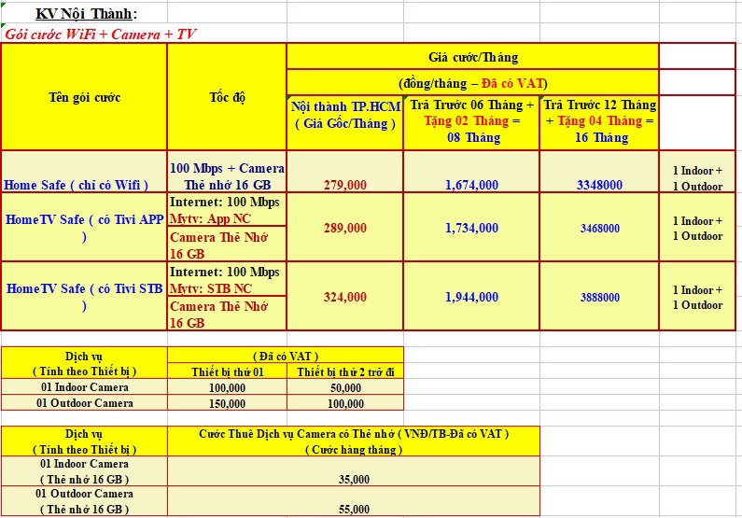
Task: Click the 'Home Safe ( chỉ có Wifi )' cell
Action: (x=84, y=171)
